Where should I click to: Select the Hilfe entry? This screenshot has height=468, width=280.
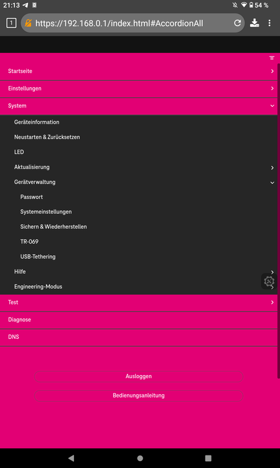click(x=20, y=271)
